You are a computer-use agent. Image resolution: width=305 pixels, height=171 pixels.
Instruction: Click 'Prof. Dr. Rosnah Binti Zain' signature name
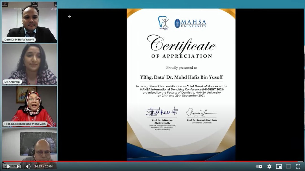[202, 120]
